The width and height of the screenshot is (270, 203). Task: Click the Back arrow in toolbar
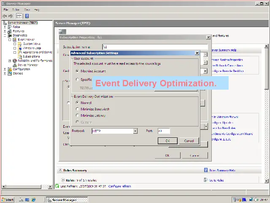(x=5, y=16)
